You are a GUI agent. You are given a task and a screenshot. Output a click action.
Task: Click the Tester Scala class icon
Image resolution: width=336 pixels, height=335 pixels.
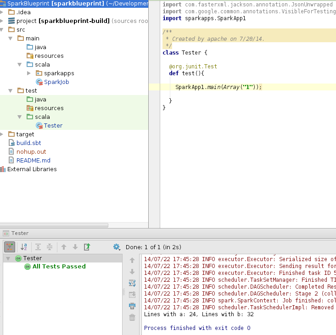click(x=39, y=126)
